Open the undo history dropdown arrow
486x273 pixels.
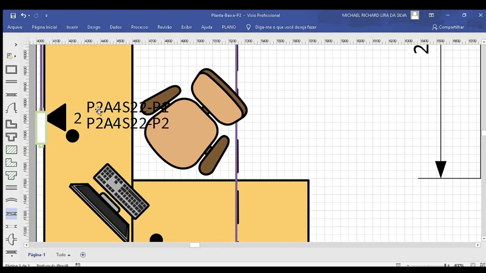click(29, 16)
